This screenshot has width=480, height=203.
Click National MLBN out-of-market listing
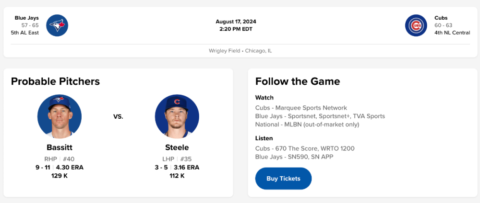point(307,124)
